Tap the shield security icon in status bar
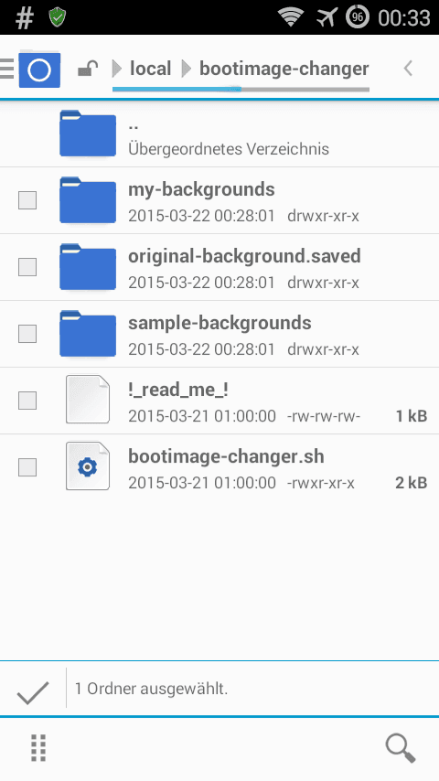This screenshot has height=781, width=439. coord(58,17)
